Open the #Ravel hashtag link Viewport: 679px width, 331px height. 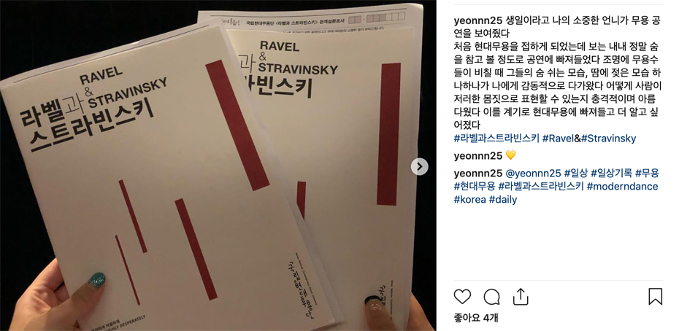(559, 139)
